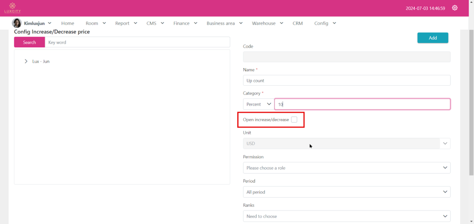Go to the Home menu
The height and width of the screenshot is (224, 474).
68,23
